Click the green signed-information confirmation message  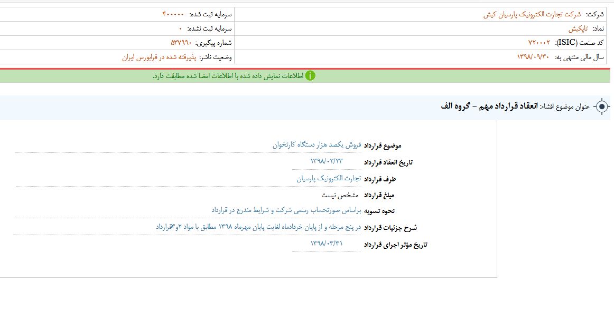pyautogui.click(x=227, y=76)
